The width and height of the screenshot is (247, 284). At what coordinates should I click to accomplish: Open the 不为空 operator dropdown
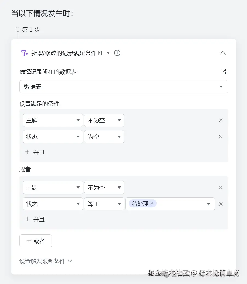click(x=119, y=120)
